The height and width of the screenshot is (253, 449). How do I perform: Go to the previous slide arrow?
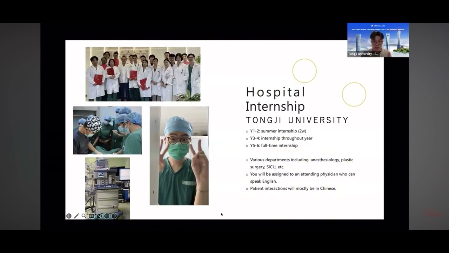click(69, 216)
